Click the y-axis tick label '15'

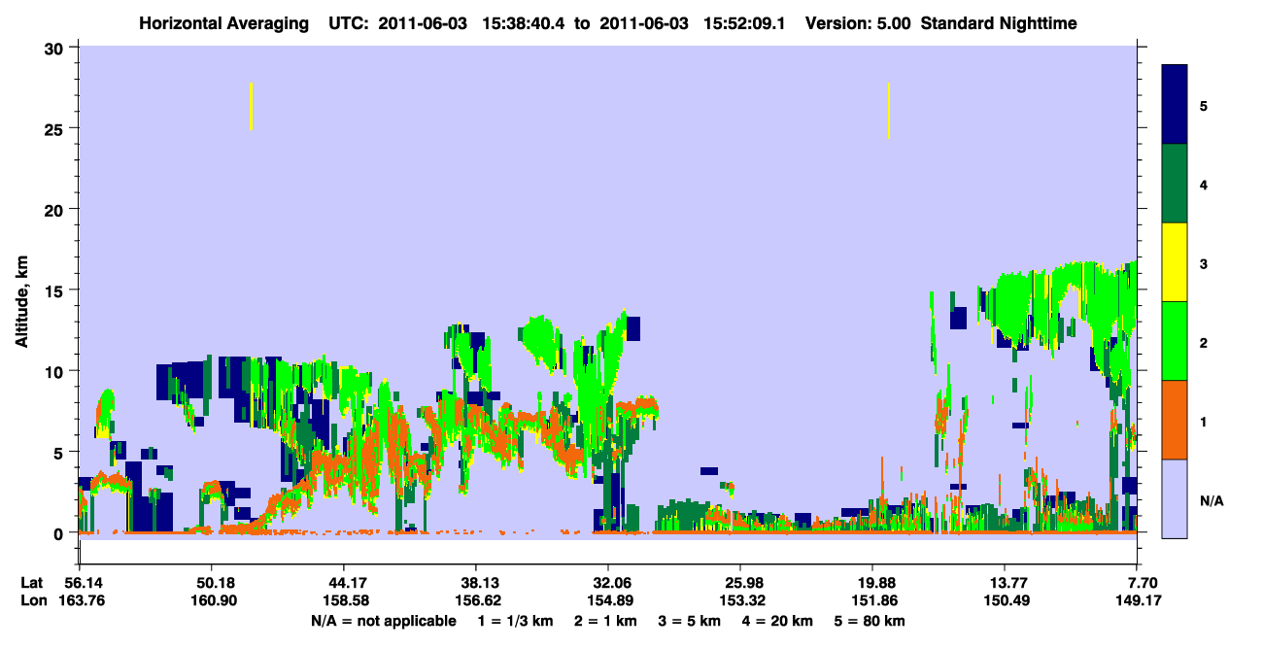(x=56, y=290)
